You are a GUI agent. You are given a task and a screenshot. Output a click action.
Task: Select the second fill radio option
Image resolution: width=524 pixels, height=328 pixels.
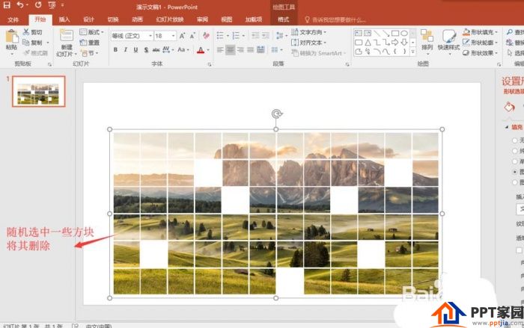tap(515, 151)
